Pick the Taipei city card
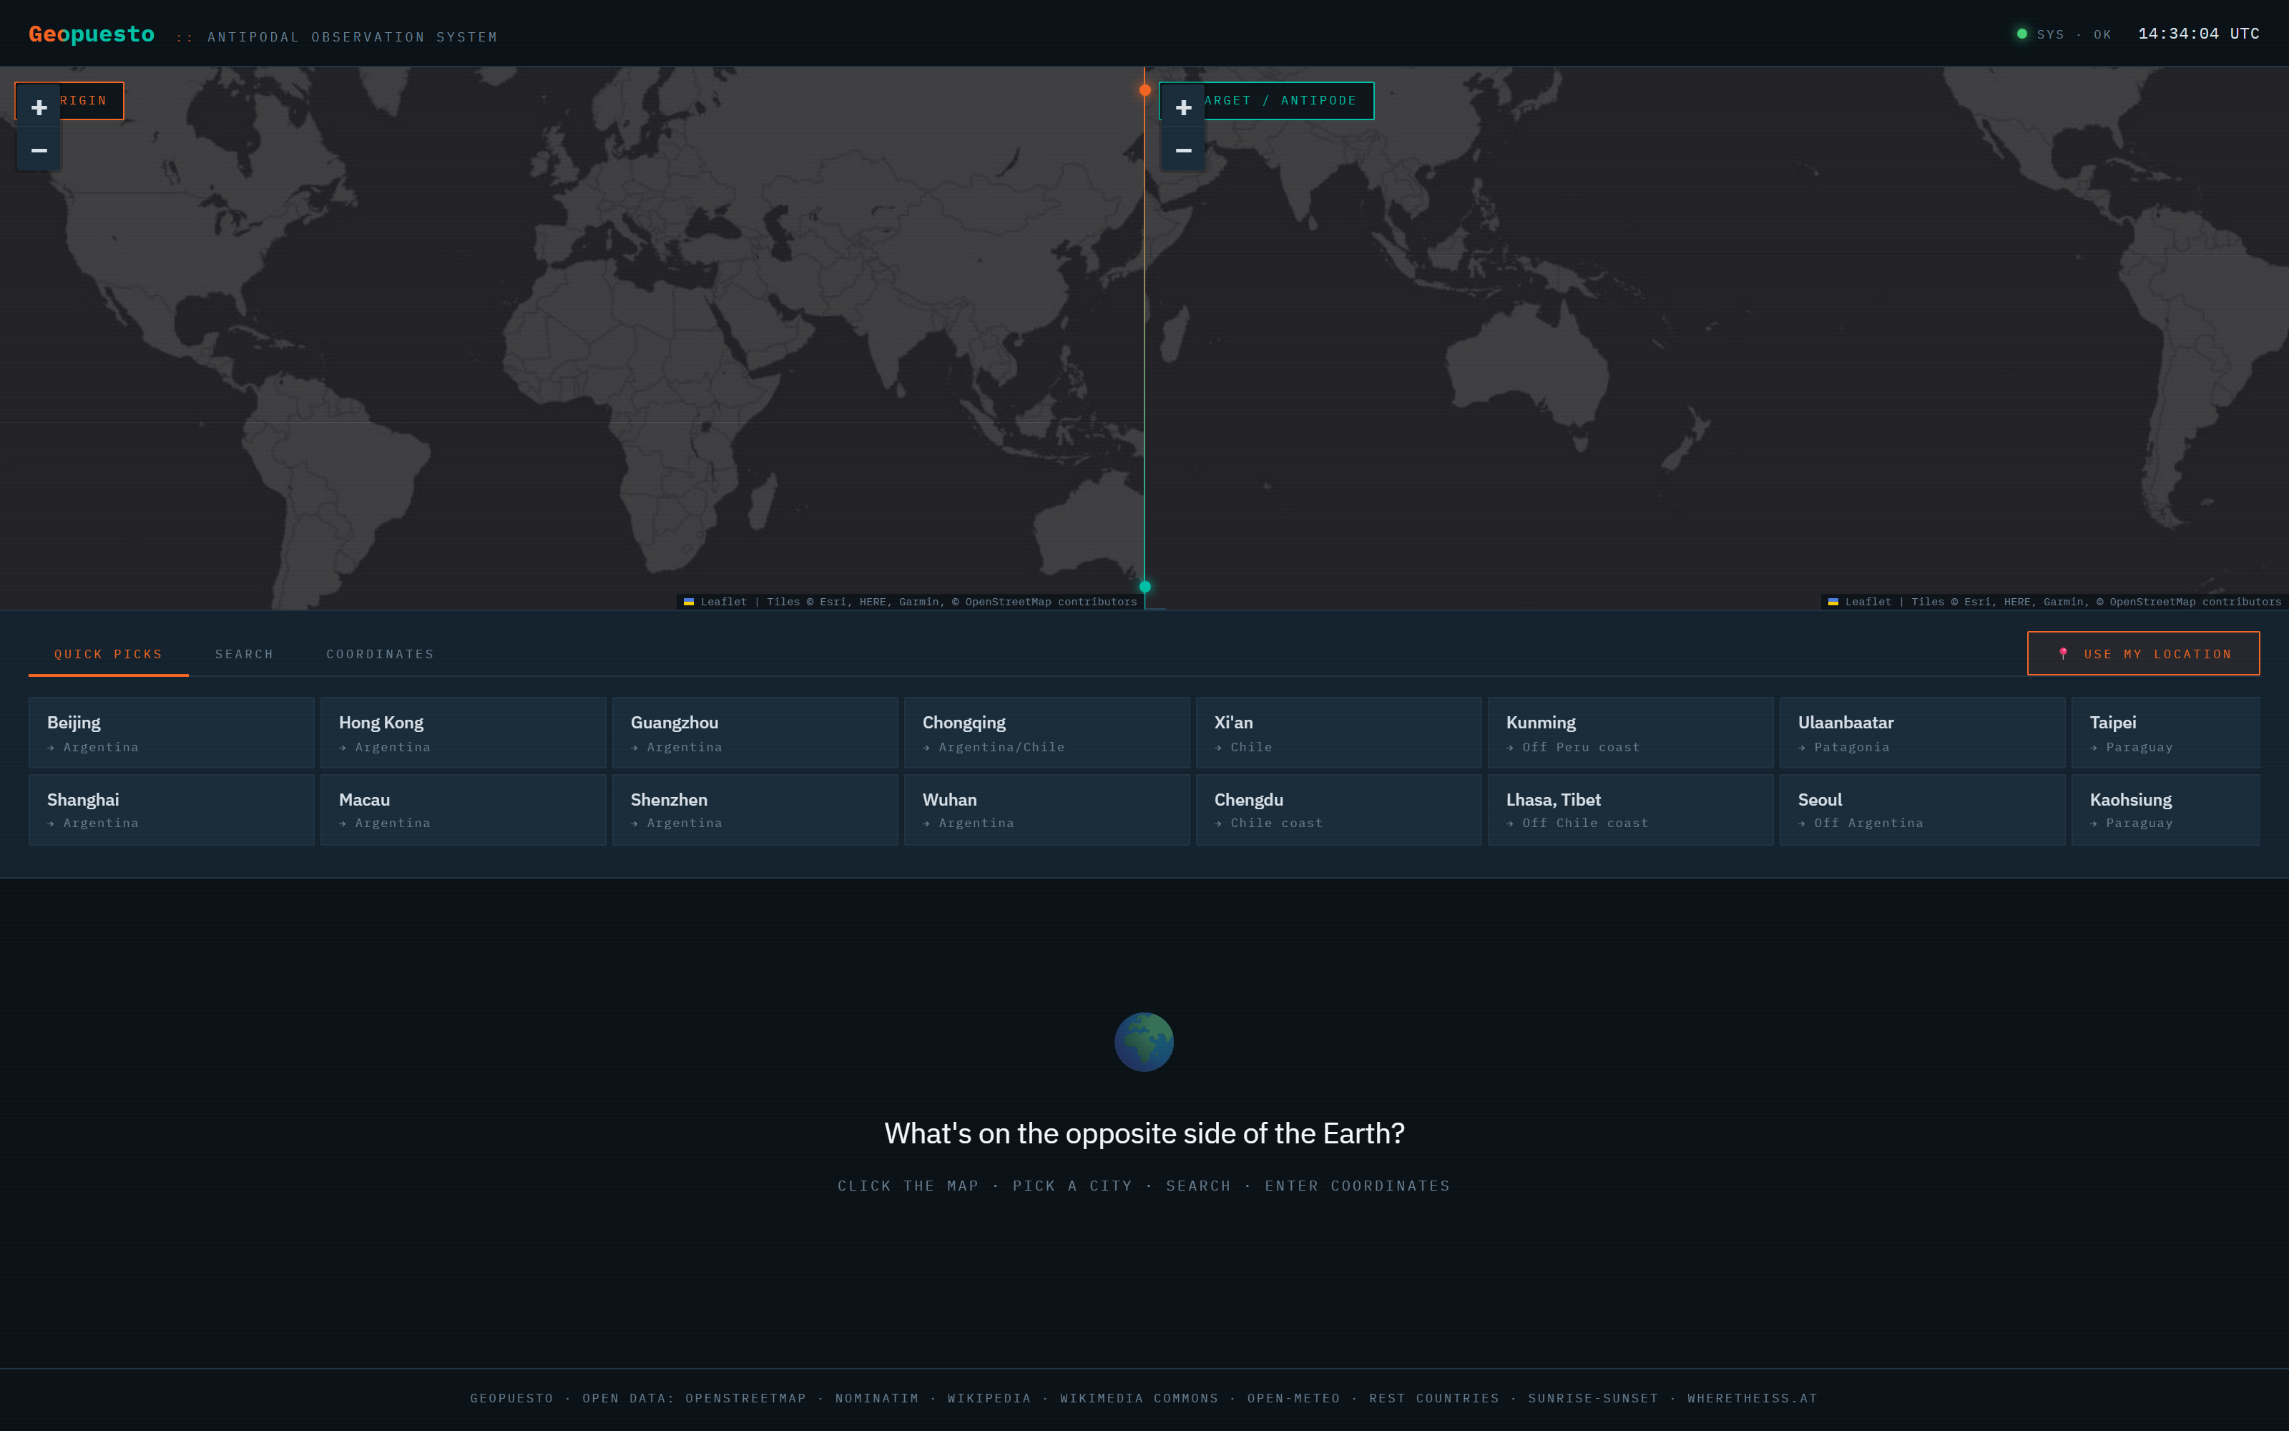2289x1431 pixels. [2166, 733]
